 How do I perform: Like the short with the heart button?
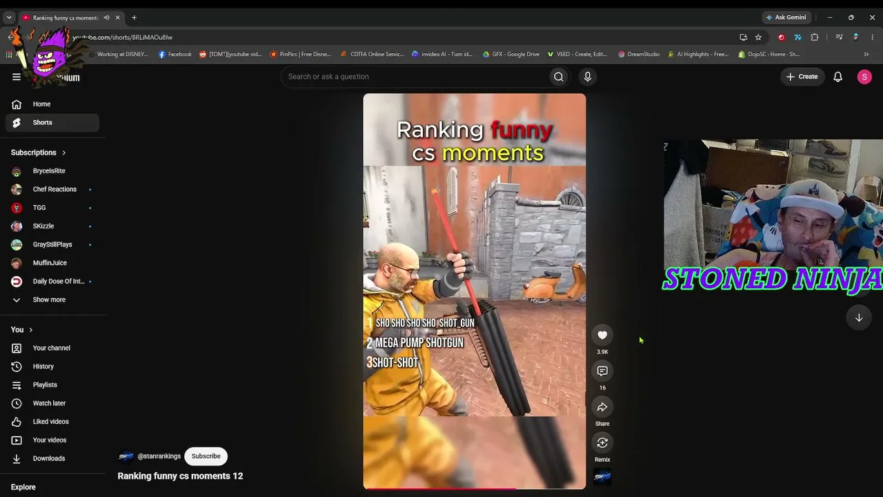pyautogui.click(x=602, y=335)
